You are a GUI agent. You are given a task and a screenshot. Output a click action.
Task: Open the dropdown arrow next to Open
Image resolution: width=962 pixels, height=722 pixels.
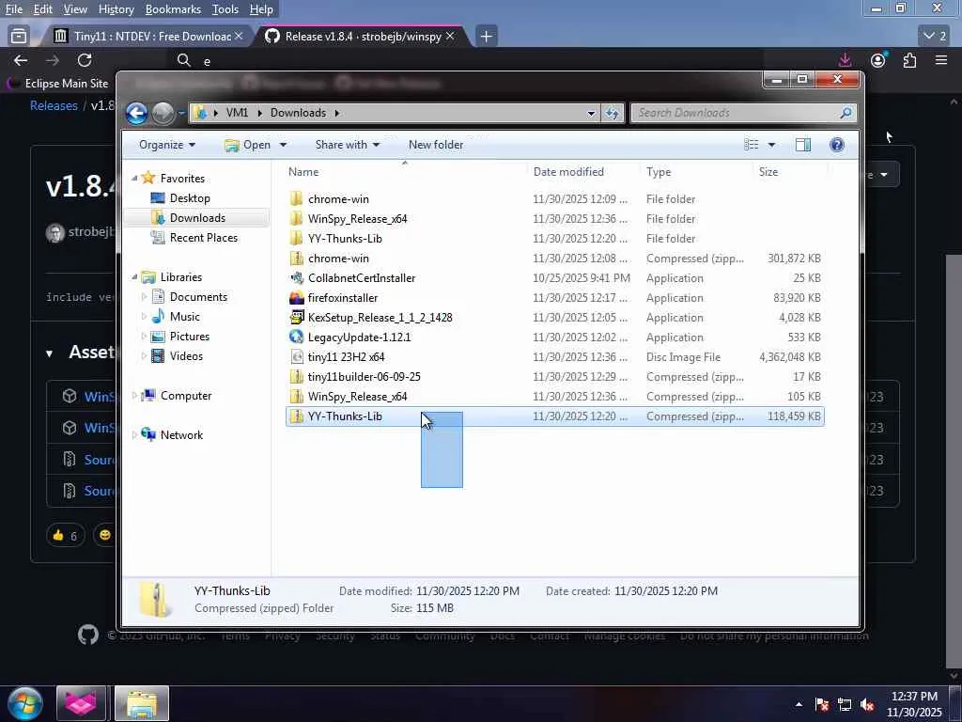click(283, 145)
